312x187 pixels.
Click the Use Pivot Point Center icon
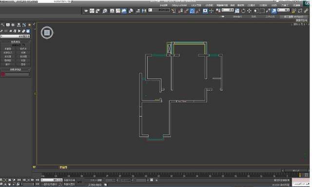point(218,11)
